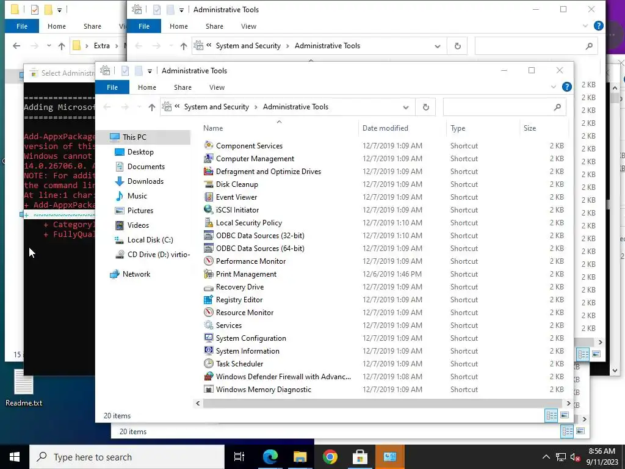Select This PC in navigation pane

(x=134, y=137)
